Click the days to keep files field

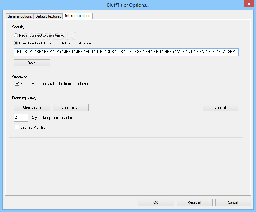(21, 118)
